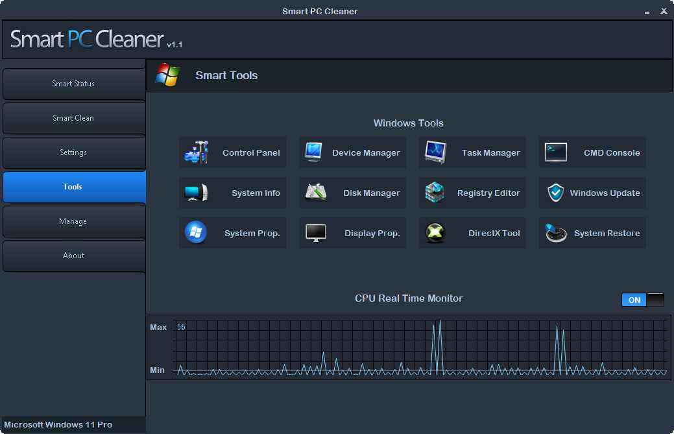Screen dimensions: 674x434
Task: Click the Task Manager graph icon
Action: 435,152
